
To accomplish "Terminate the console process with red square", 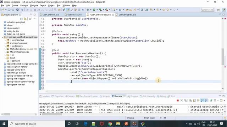I will 178,100.
